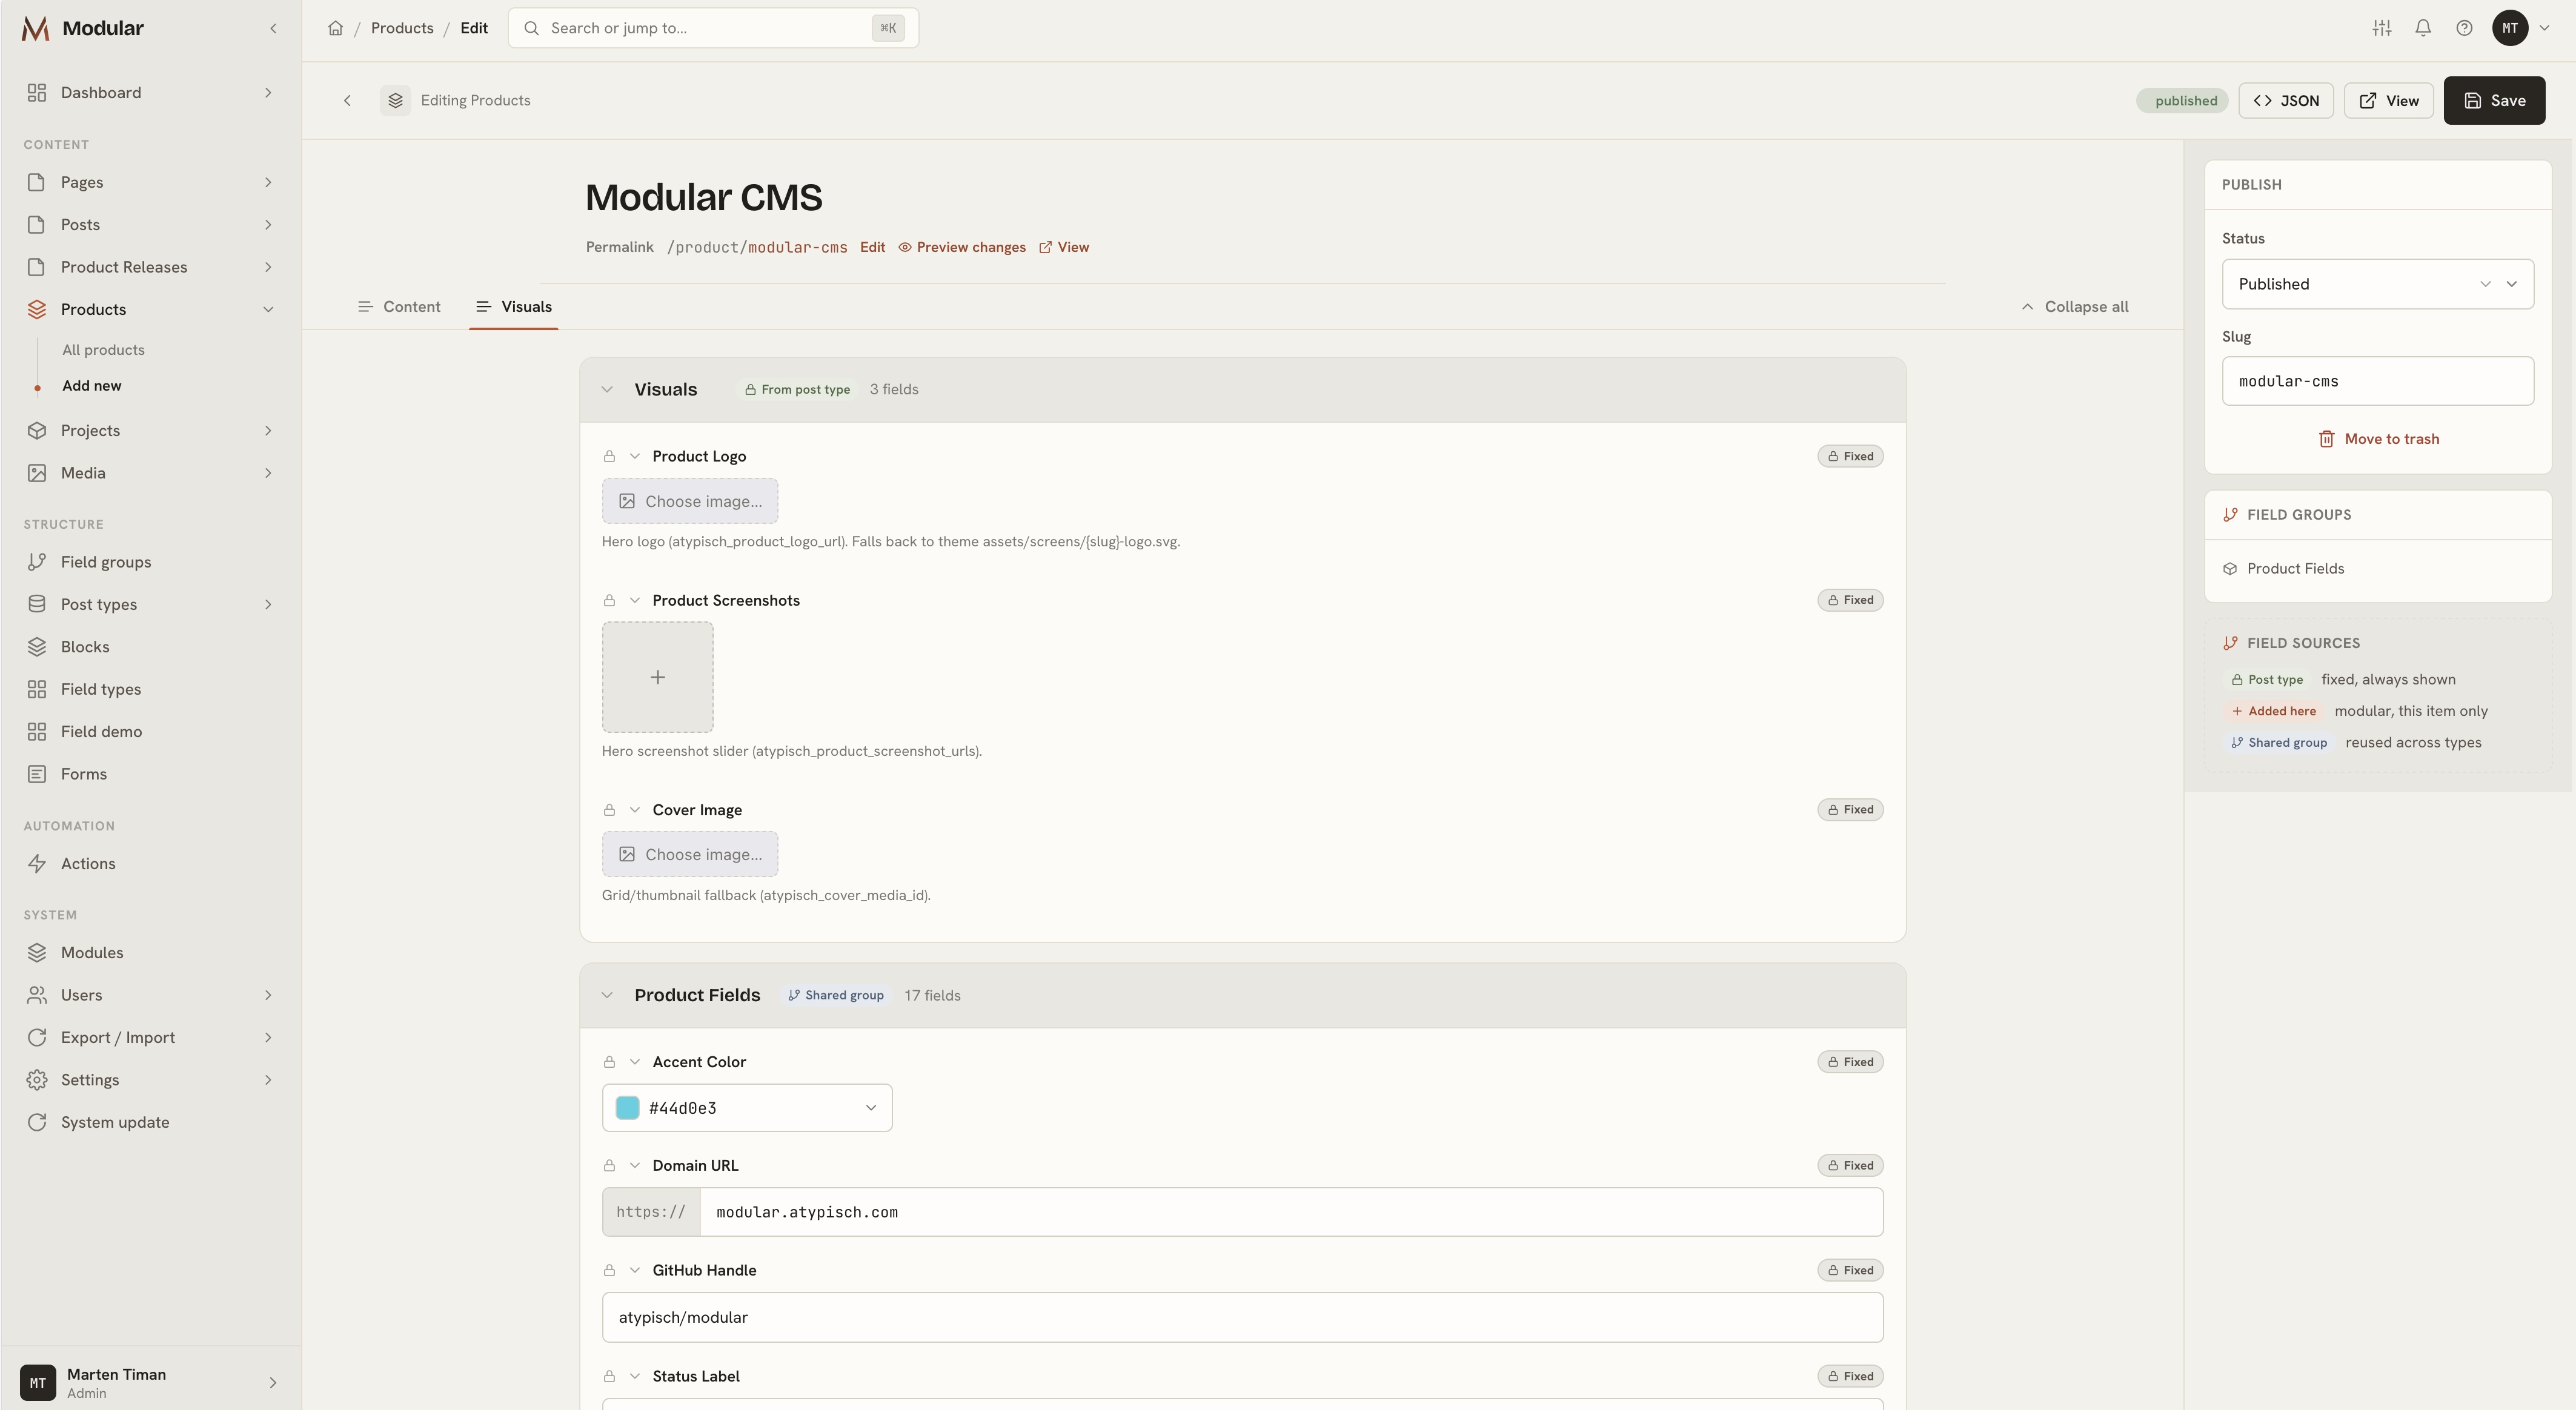Collapse the Product Screenshots field chevron

(x=634, y=600)
